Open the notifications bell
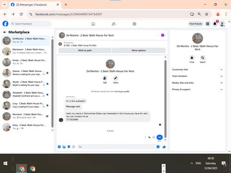The image size is (231, 173). 215,24
